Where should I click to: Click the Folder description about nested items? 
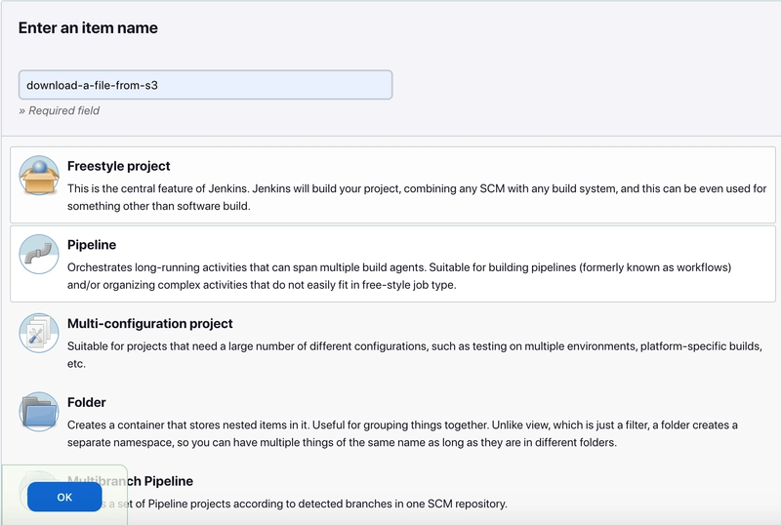pos(402,434)
